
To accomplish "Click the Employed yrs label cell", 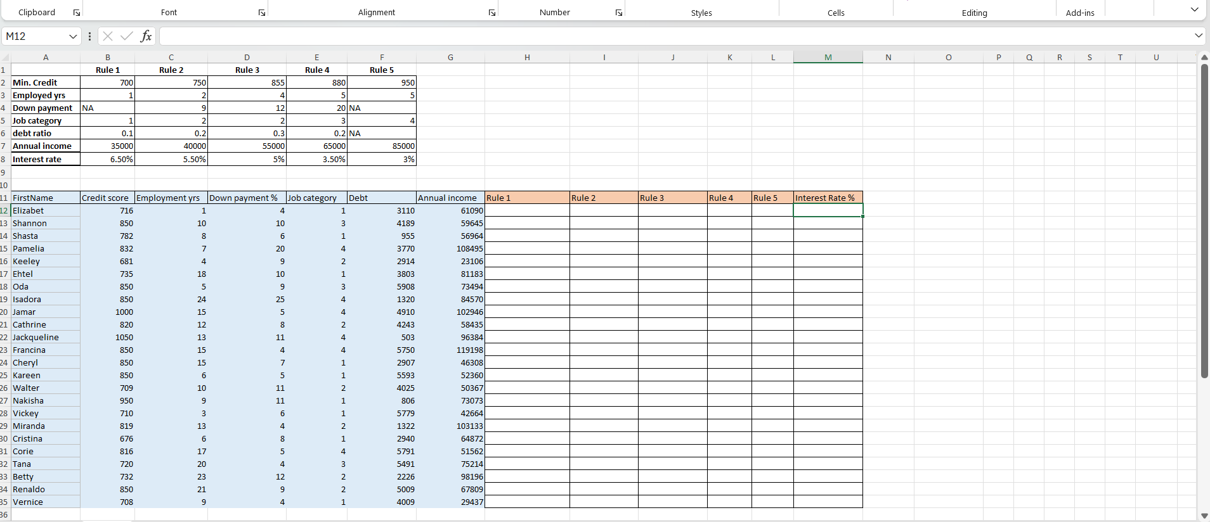I will [x=46, y=95].
